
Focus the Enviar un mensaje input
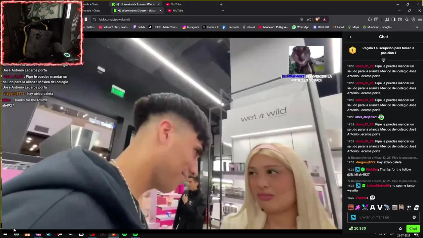tap(383, 217)
